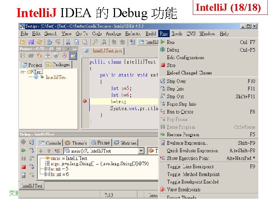Choose Step Into menu entry

pos(208,89)
